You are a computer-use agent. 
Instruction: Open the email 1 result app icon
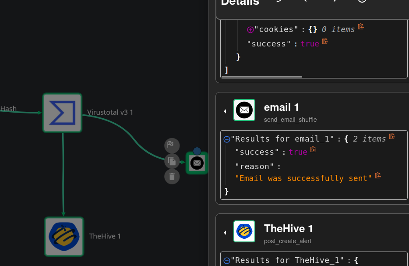pos(244,110)
